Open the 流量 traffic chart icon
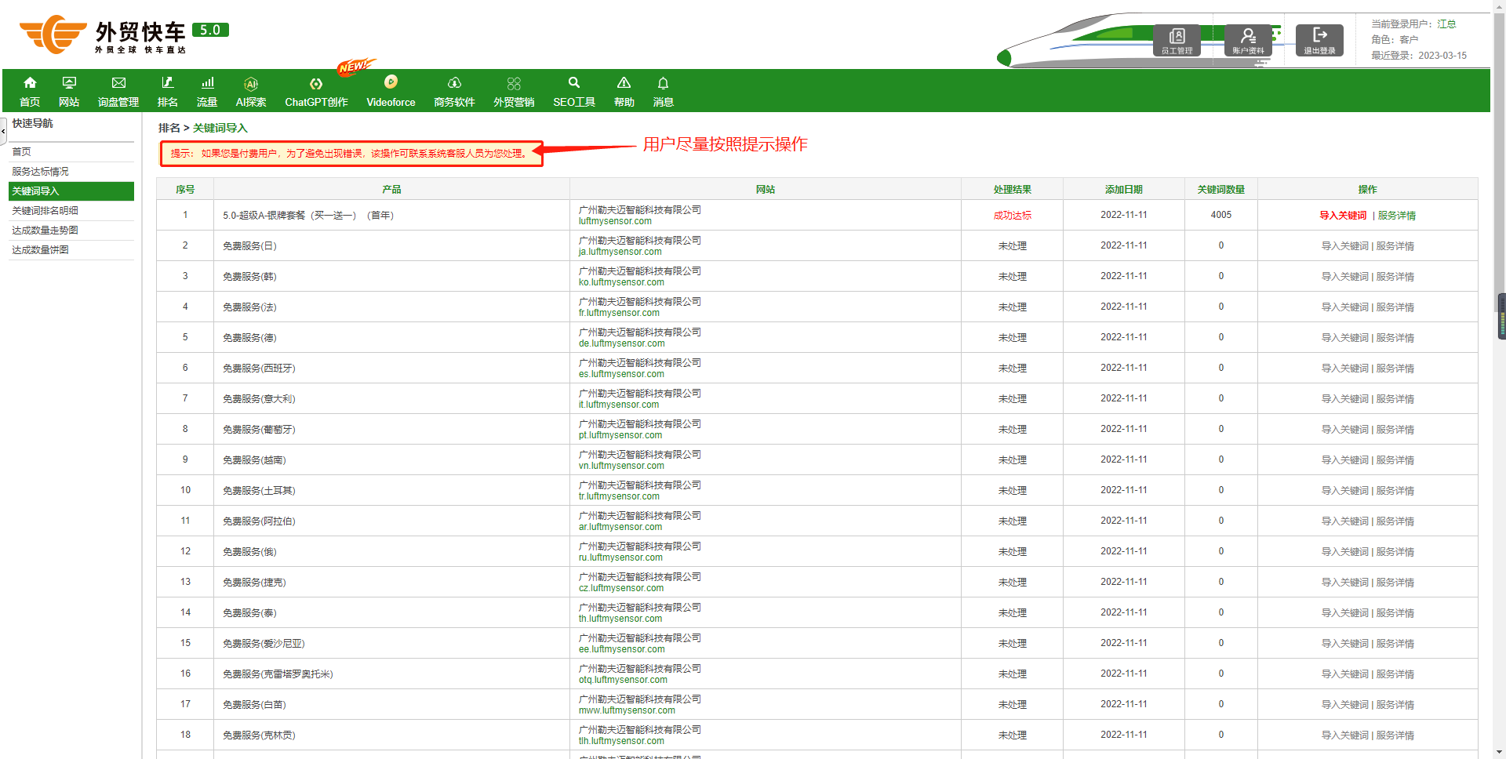Screen dimensions: 1506x759 coord(207,83)
